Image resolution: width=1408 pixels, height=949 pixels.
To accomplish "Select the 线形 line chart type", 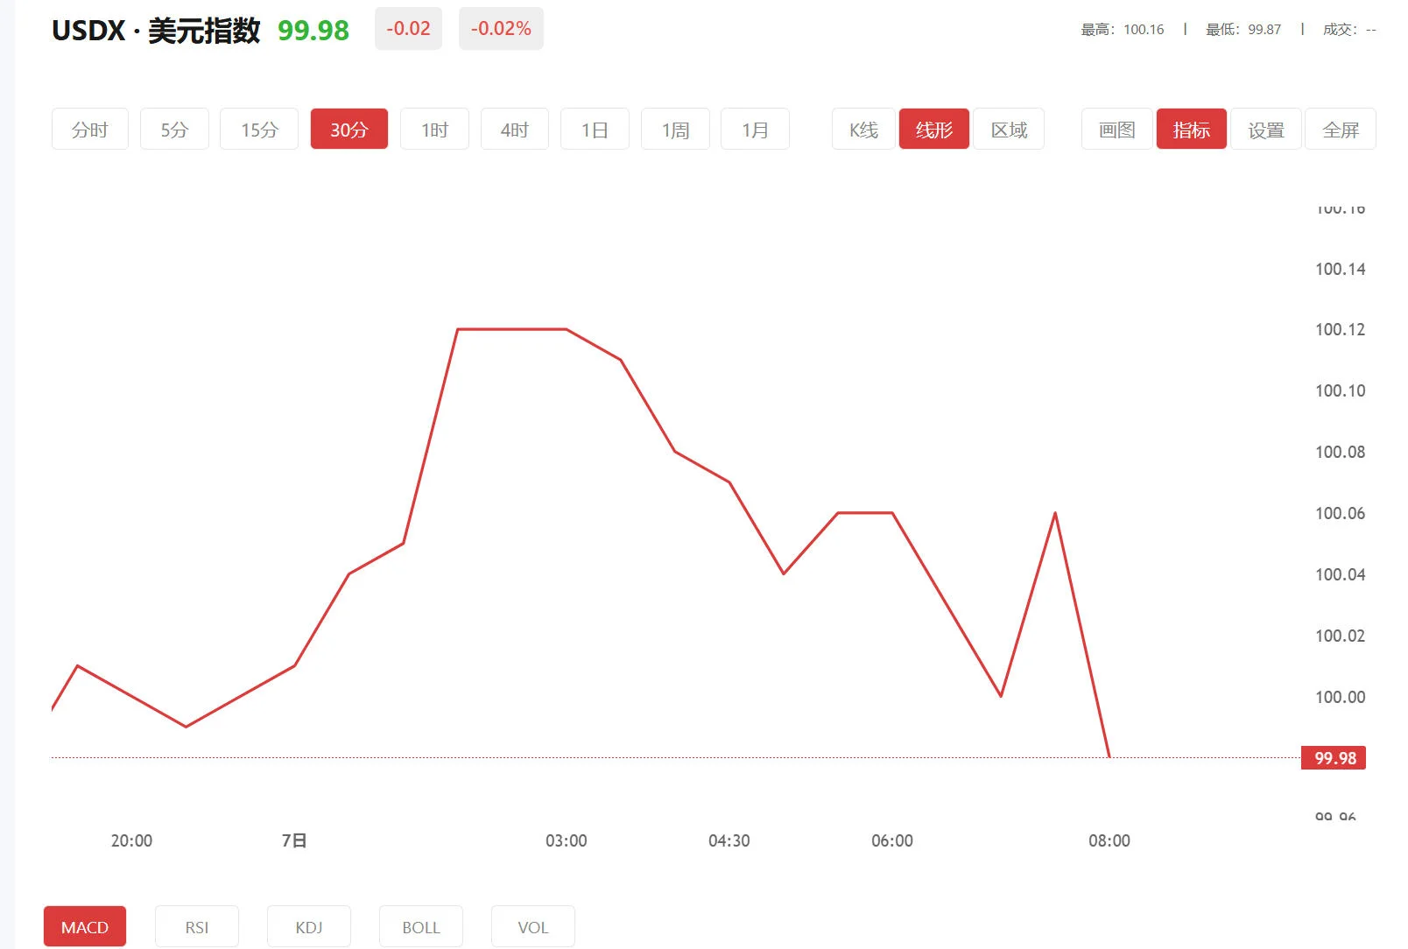I will [933, 130].
